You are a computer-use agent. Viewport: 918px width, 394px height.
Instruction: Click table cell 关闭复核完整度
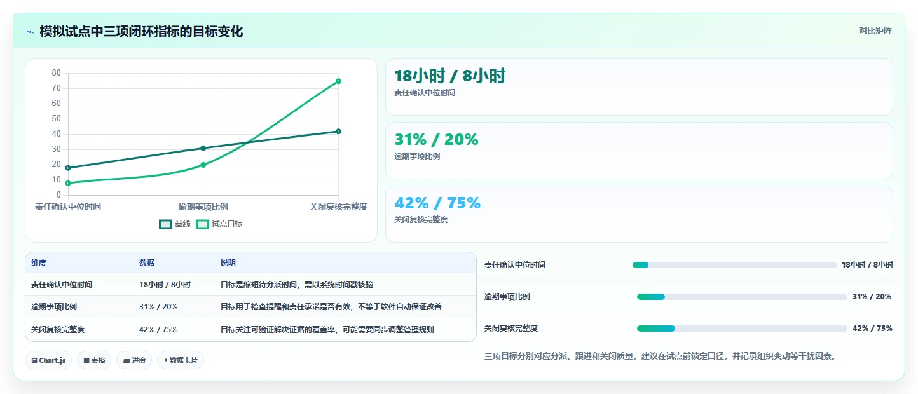(58, 330)
